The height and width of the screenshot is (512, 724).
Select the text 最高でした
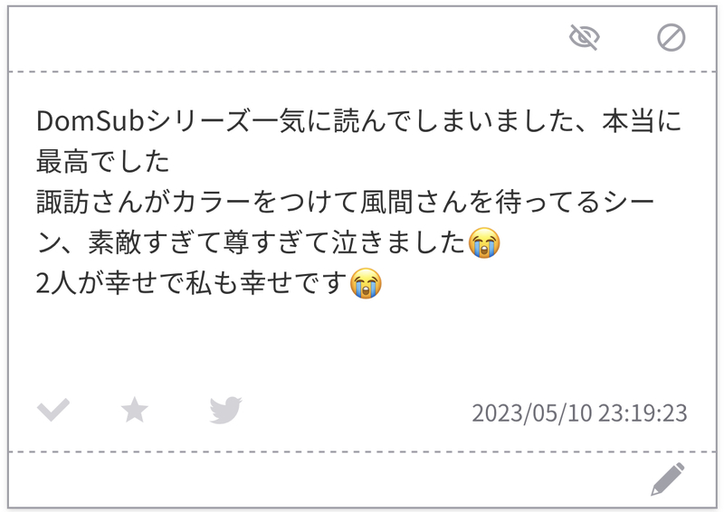(103, 162)
